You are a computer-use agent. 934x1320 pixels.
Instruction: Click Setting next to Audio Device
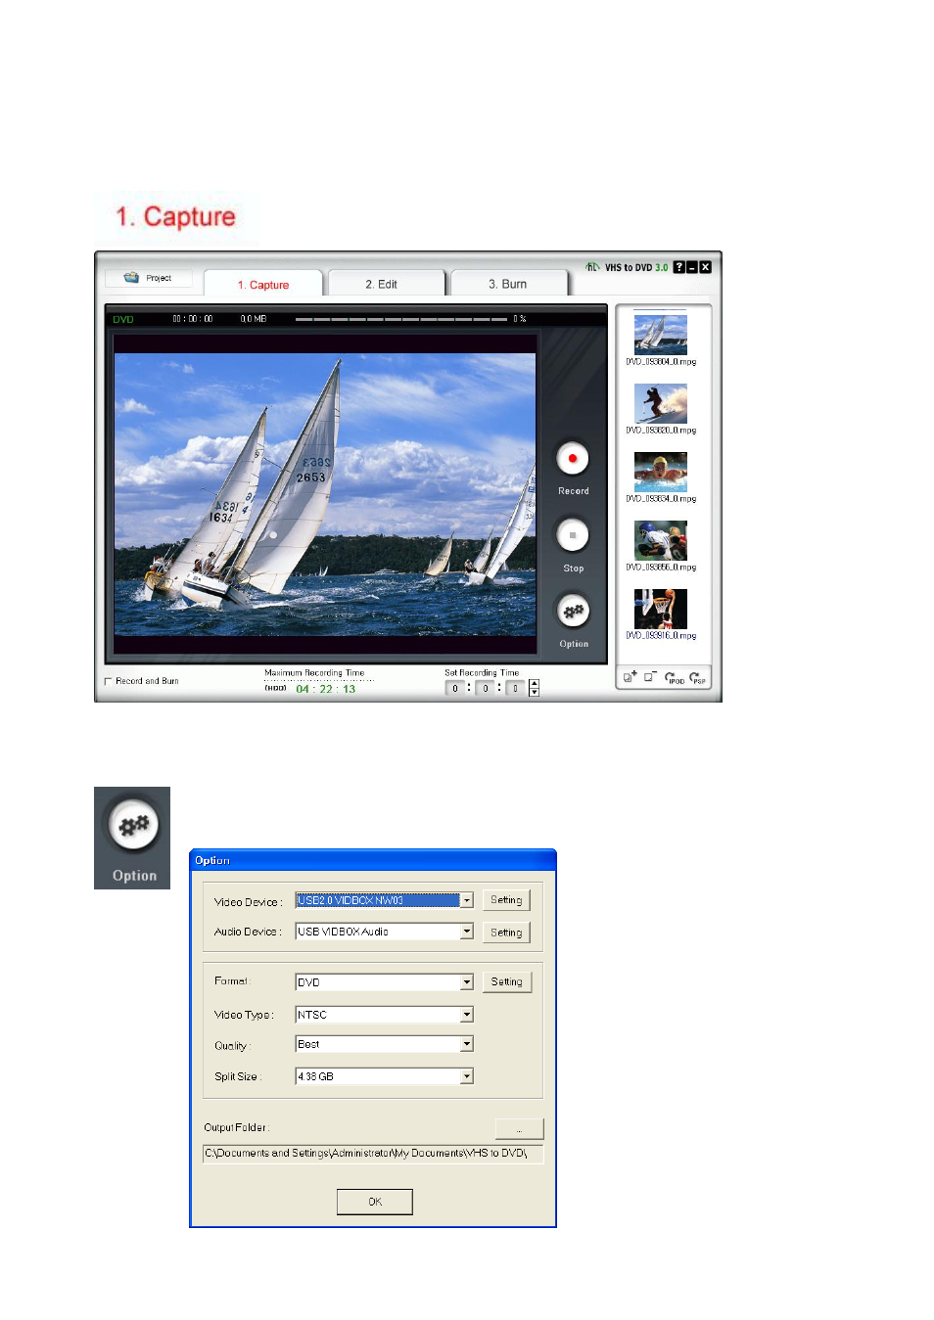tap(506, 933)
